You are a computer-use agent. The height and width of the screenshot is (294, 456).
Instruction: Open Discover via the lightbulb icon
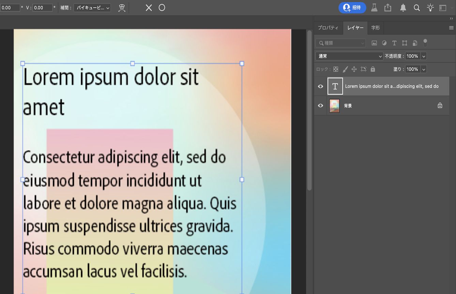(x=430, y=7)
